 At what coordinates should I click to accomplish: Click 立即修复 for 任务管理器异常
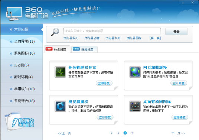click(104, 83)
